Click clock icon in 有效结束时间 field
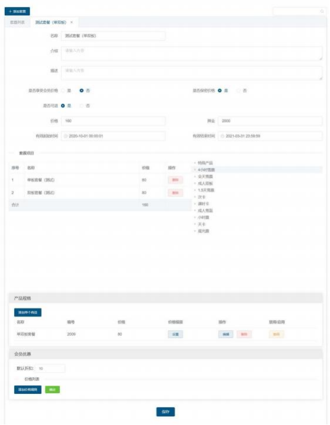The image size is (330, 425). click(x=222, y=136)
